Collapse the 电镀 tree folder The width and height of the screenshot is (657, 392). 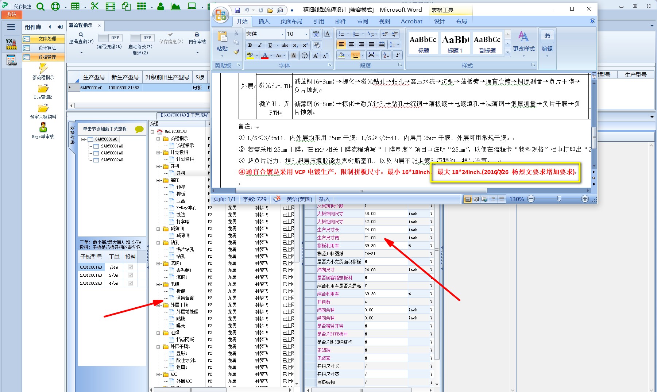click(159, 284)
